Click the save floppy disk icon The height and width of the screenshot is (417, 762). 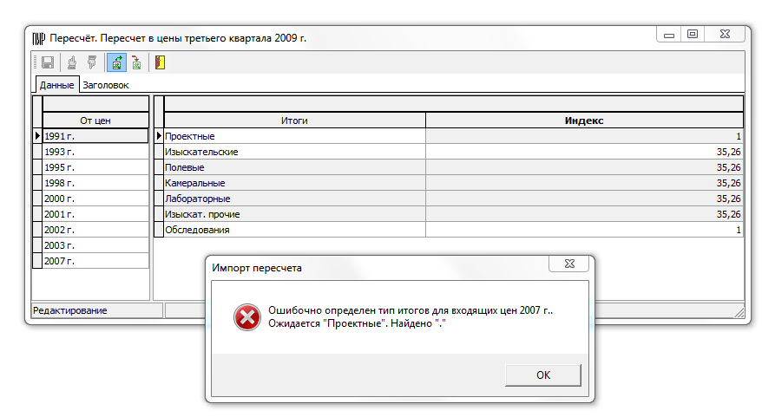[x=48, y=62]
